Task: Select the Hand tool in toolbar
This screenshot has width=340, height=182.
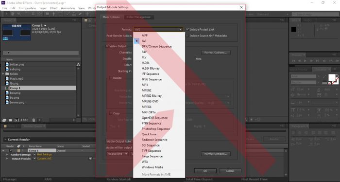Action: 12,14
